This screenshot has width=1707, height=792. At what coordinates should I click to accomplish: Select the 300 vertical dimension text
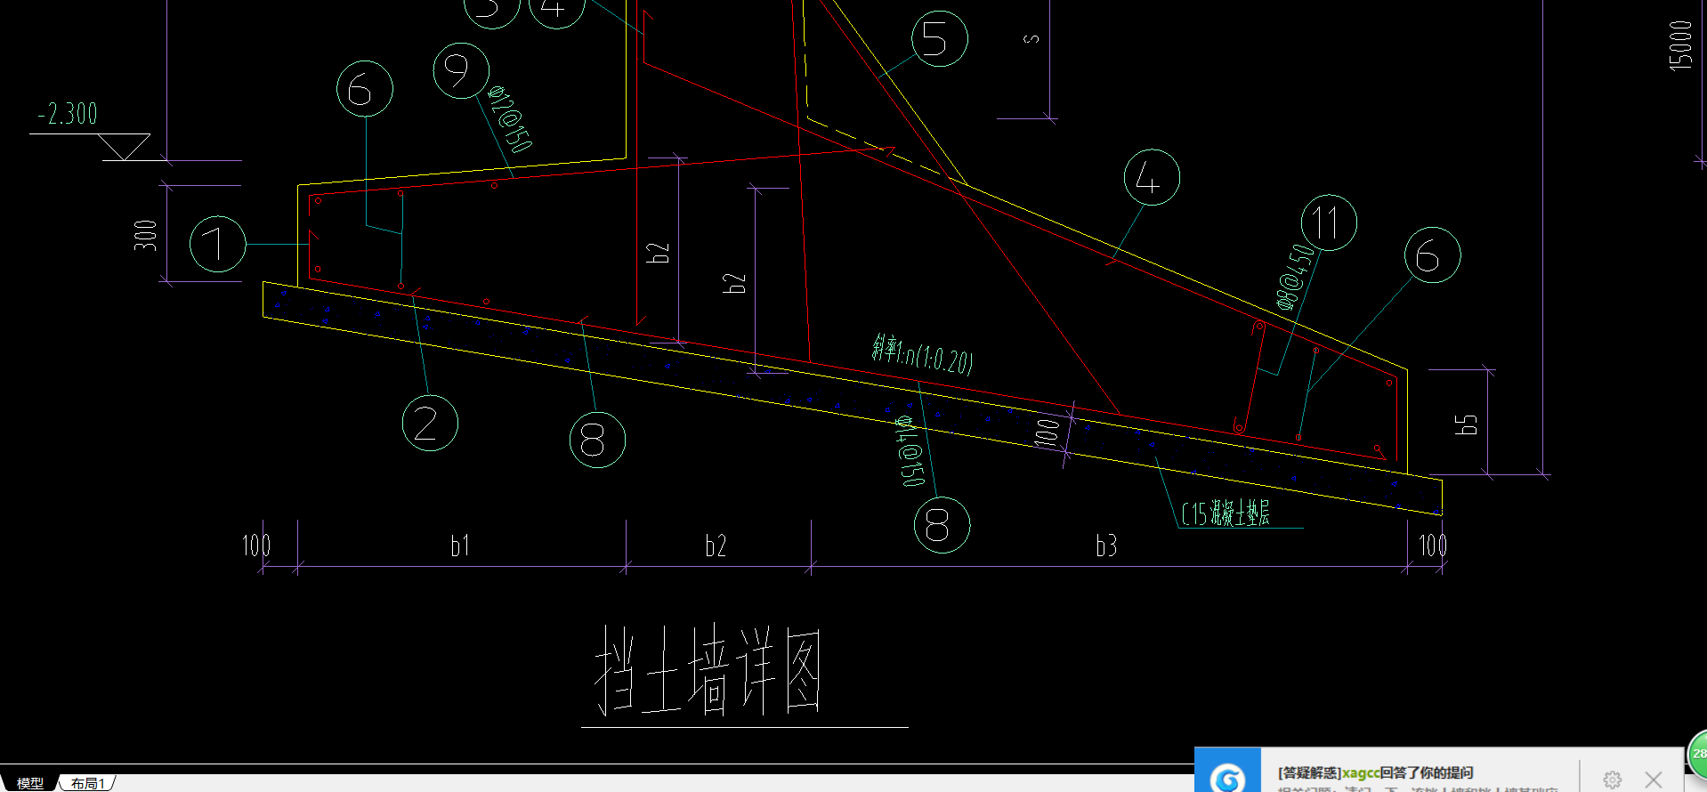(145, 235)
